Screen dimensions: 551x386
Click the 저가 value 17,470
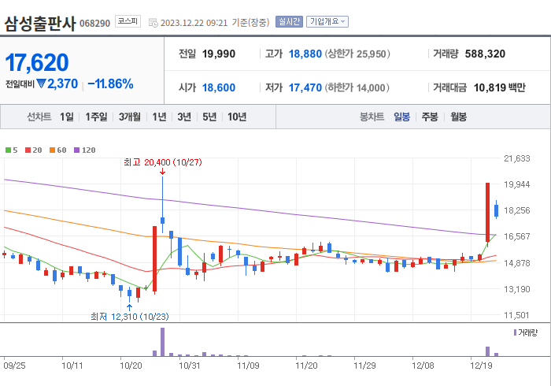305,87
